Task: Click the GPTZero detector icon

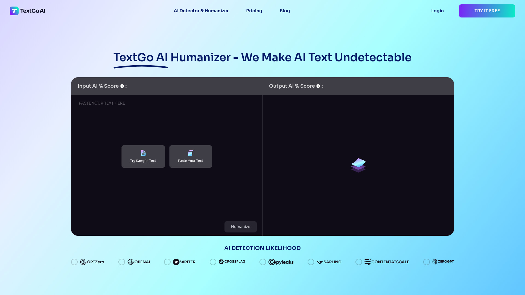Action: 83,261
